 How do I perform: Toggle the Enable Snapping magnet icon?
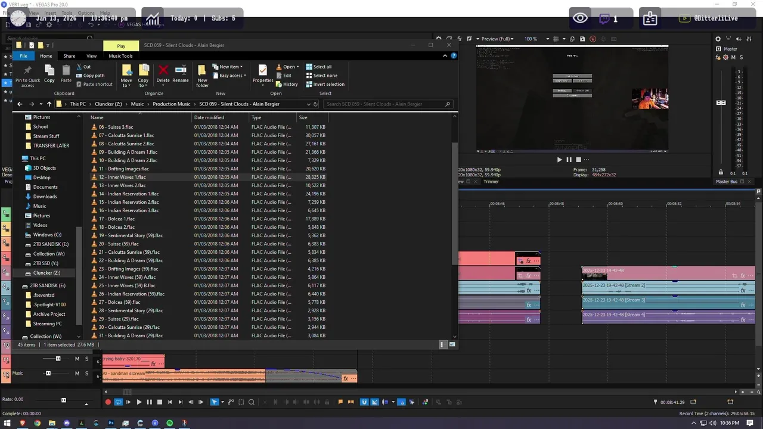click(364, 402)
